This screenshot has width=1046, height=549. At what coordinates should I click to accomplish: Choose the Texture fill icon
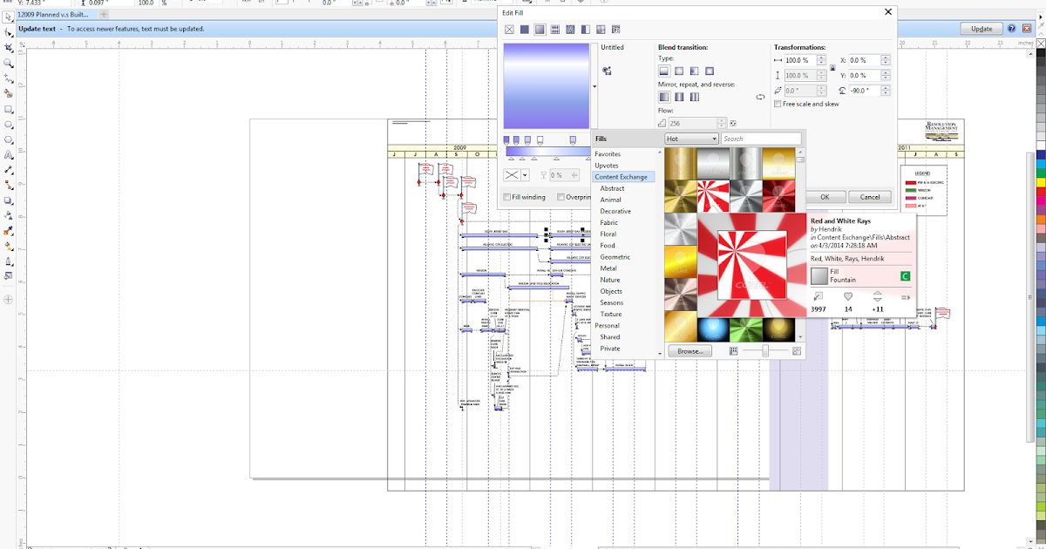pos(600,30)
